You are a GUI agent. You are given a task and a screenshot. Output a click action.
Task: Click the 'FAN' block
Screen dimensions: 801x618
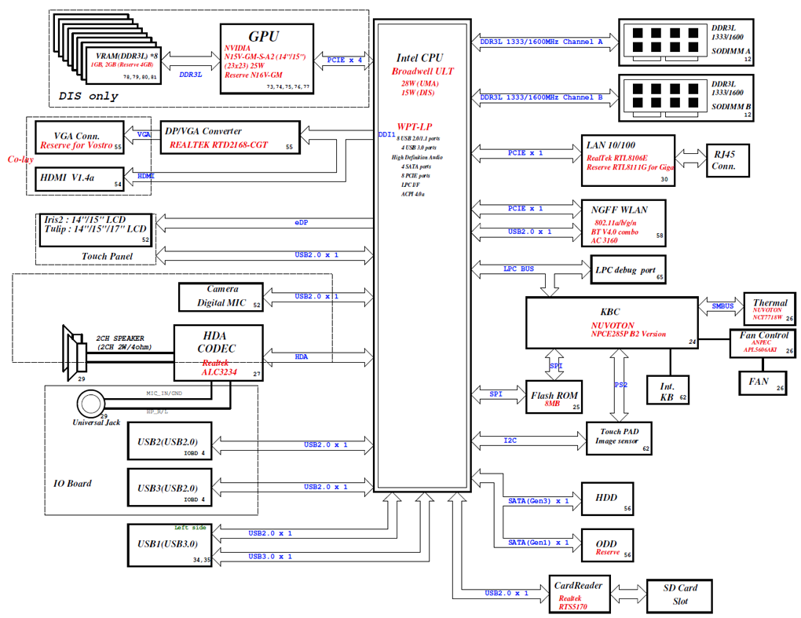(x=763, y=382)
